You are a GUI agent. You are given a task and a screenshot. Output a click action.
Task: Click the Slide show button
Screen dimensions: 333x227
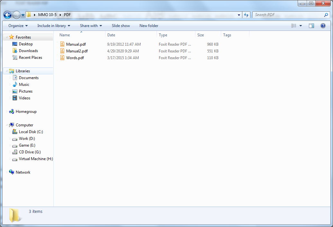121,26
